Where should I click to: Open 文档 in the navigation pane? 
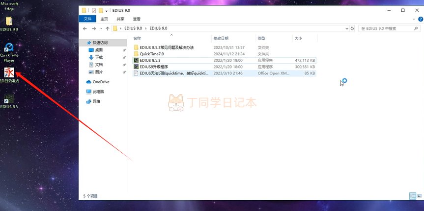pos(99,65)
